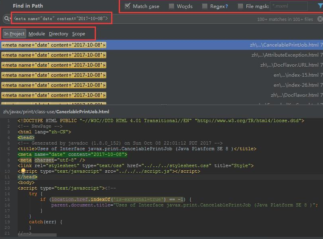Select the In Project scope tab
Viewport: 323px width, 239px height.
click(14, 34)
